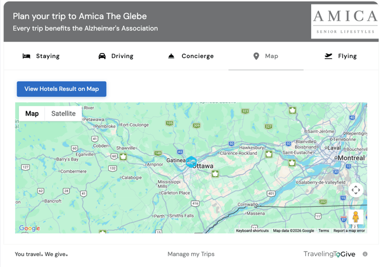Select the standard Map view type
The height and width of the screenshot is (267, 386).
pyautogui.click(x=32, y=113)
